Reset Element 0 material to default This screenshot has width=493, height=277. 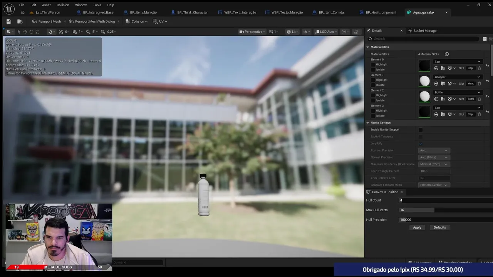pyautogui.click(x=487, y=65)
